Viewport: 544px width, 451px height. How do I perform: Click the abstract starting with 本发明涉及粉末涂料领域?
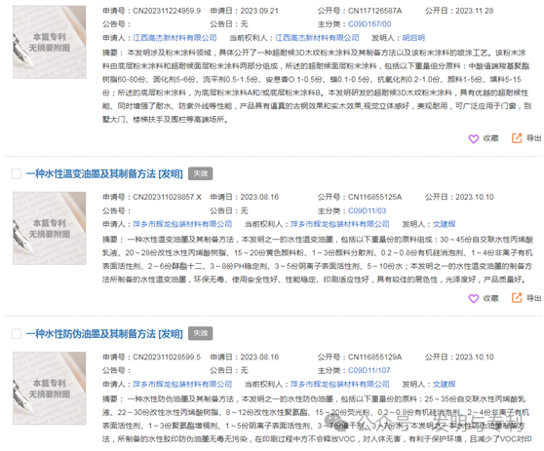pyautogui.click(x=317, y=86)
